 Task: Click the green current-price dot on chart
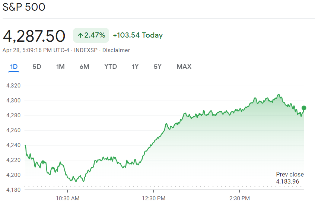click(304, 108)
